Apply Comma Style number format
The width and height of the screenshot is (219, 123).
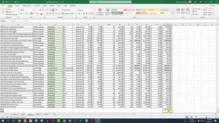87,14
